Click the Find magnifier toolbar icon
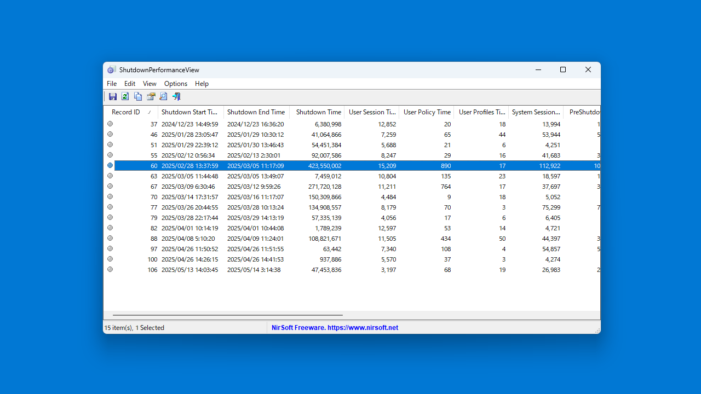701x394 pixels. (x=163, y=96)
